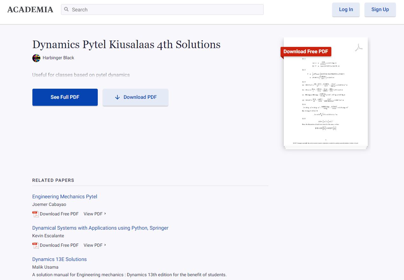This screenshot has width=404, height=280.
Task: Click the page title Dynamics Pytel Kiusalaas 4th Solutions
Action: coord(126,44)
